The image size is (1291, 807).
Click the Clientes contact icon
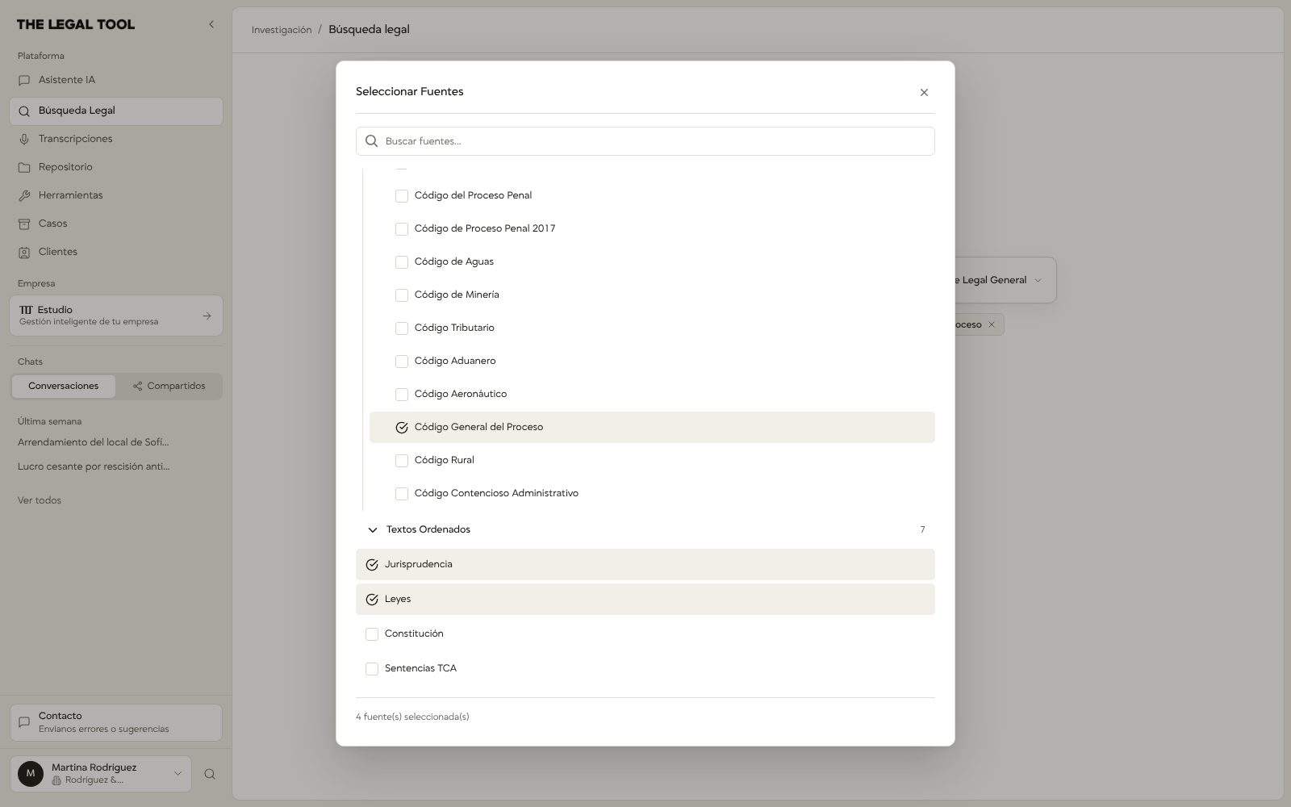[24, 253]
